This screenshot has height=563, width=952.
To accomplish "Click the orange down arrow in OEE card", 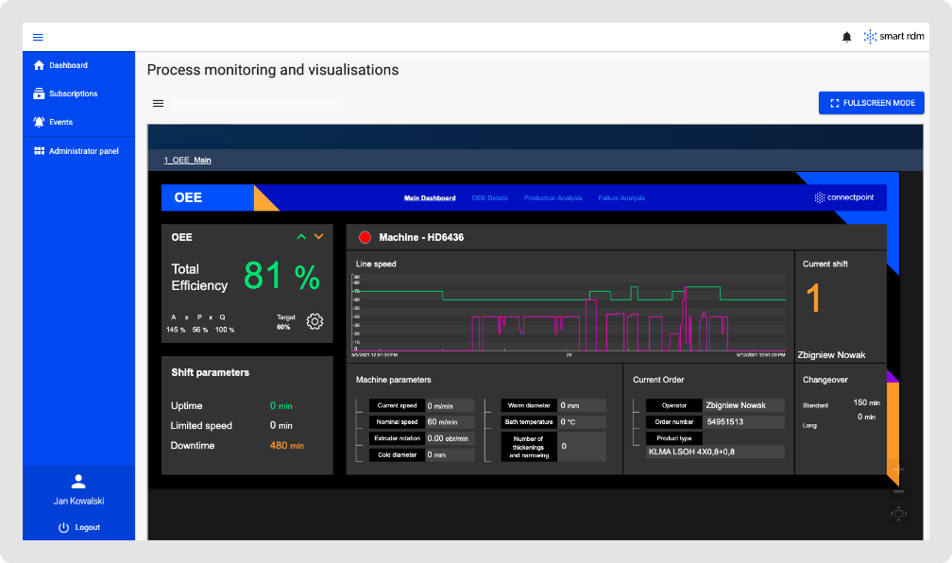I will pos(319,237).
